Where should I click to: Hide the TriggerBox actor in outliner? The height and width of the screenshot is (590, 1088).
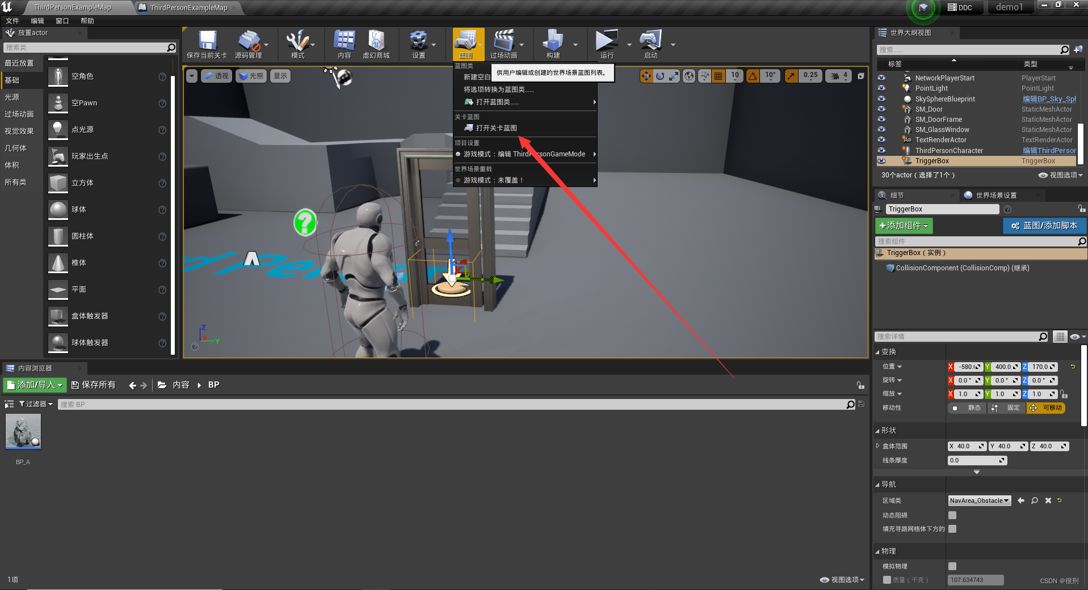pos(881,161)
